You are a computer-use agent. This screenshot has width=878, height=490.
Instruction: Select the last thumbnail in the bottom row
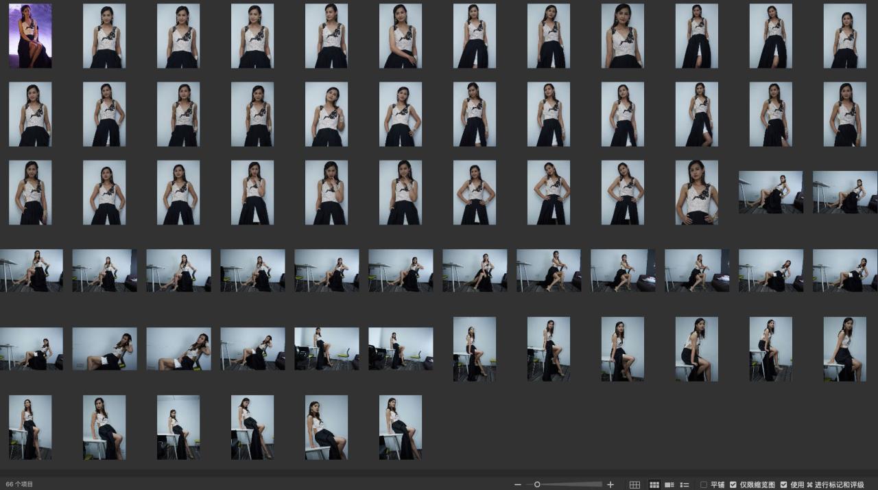401,427
